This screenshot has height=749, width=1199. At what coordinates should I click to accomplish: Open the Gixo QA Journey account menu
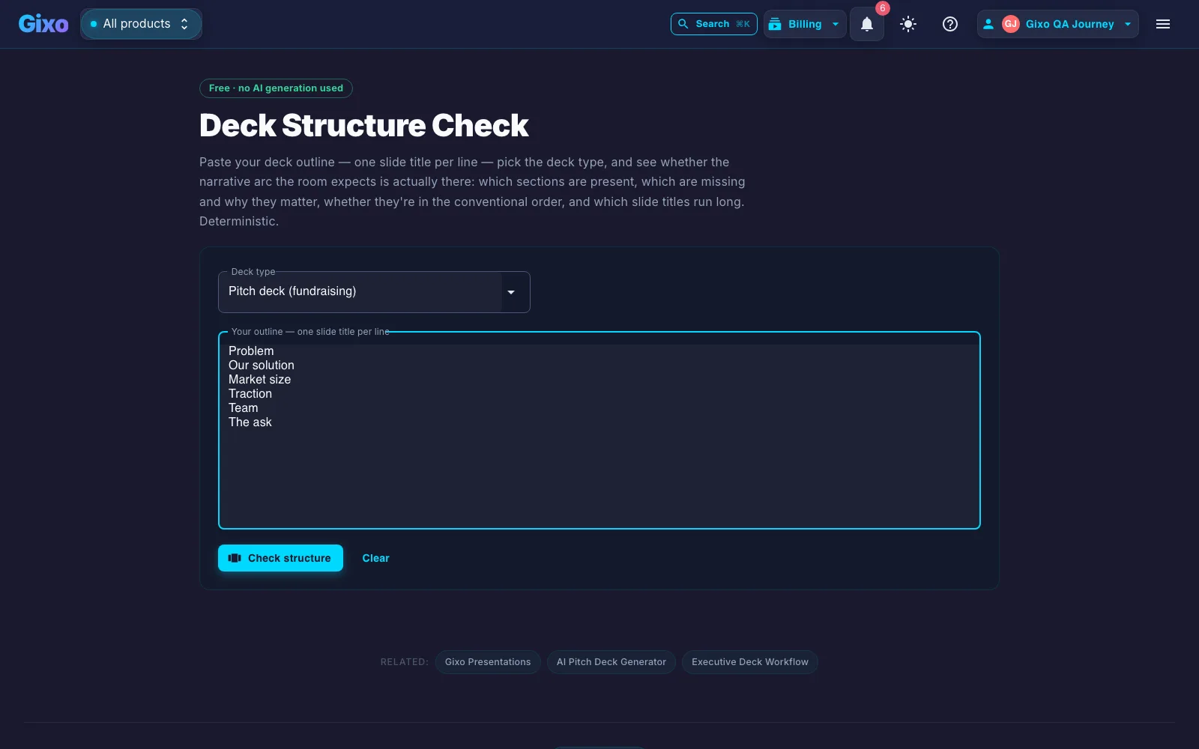1057,24
